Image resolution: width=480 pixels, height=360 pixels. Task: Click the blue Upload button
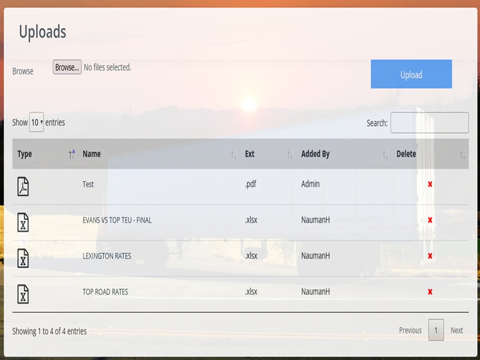click(x=411, y=74)
